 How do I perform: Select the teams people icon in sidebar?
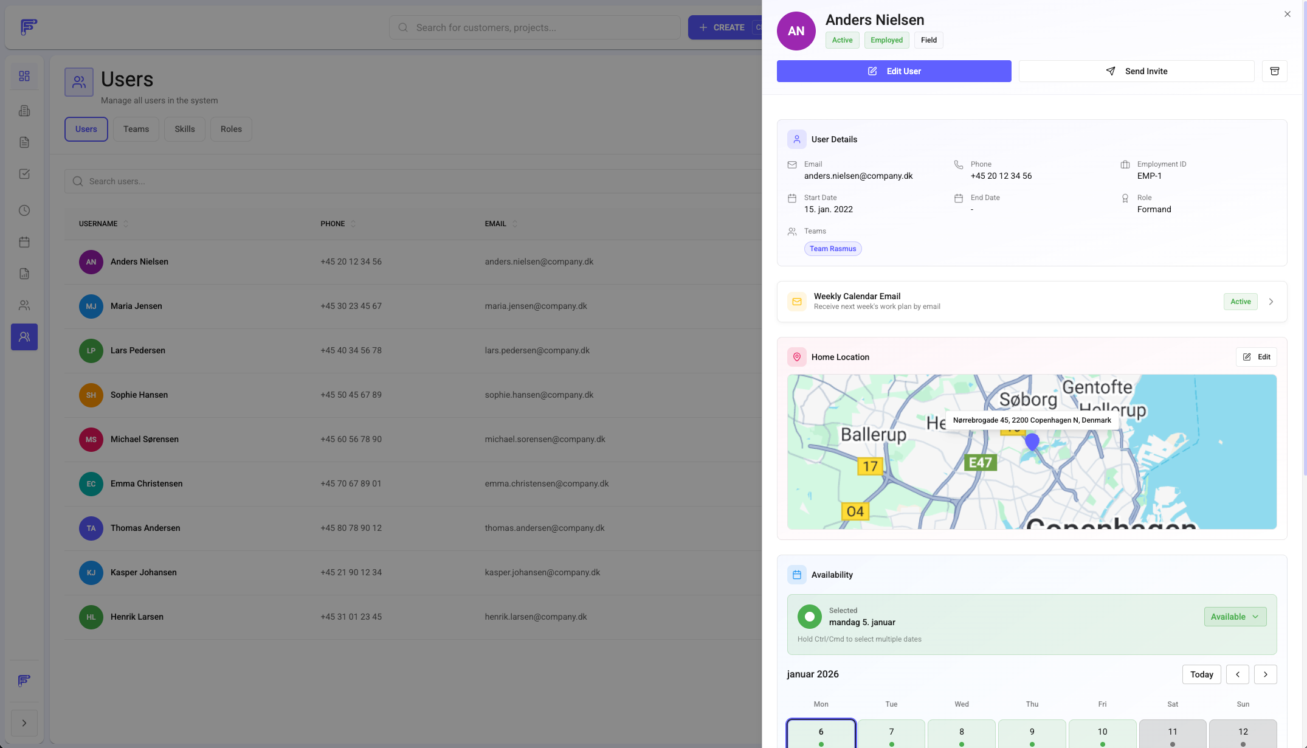[x=24, y=305]
